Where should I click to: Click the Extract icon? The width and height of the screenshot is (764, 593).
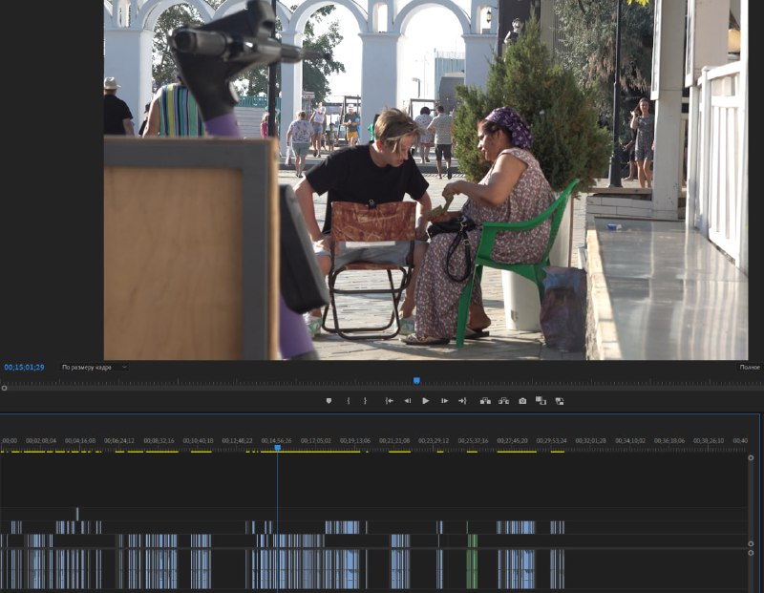[503, 401]
